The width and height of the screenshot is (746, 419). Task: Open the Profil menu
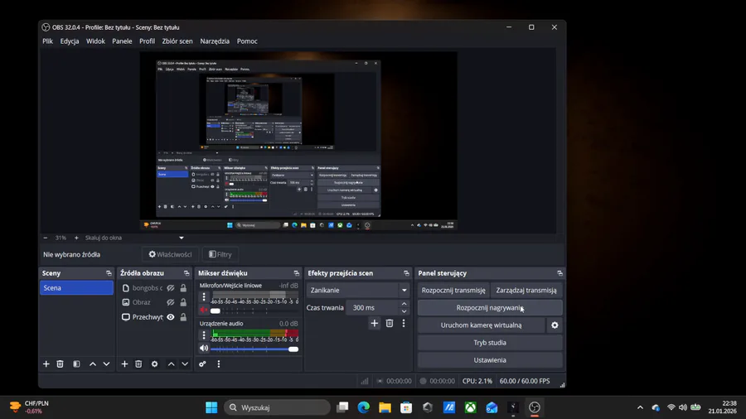coord(147,41)
